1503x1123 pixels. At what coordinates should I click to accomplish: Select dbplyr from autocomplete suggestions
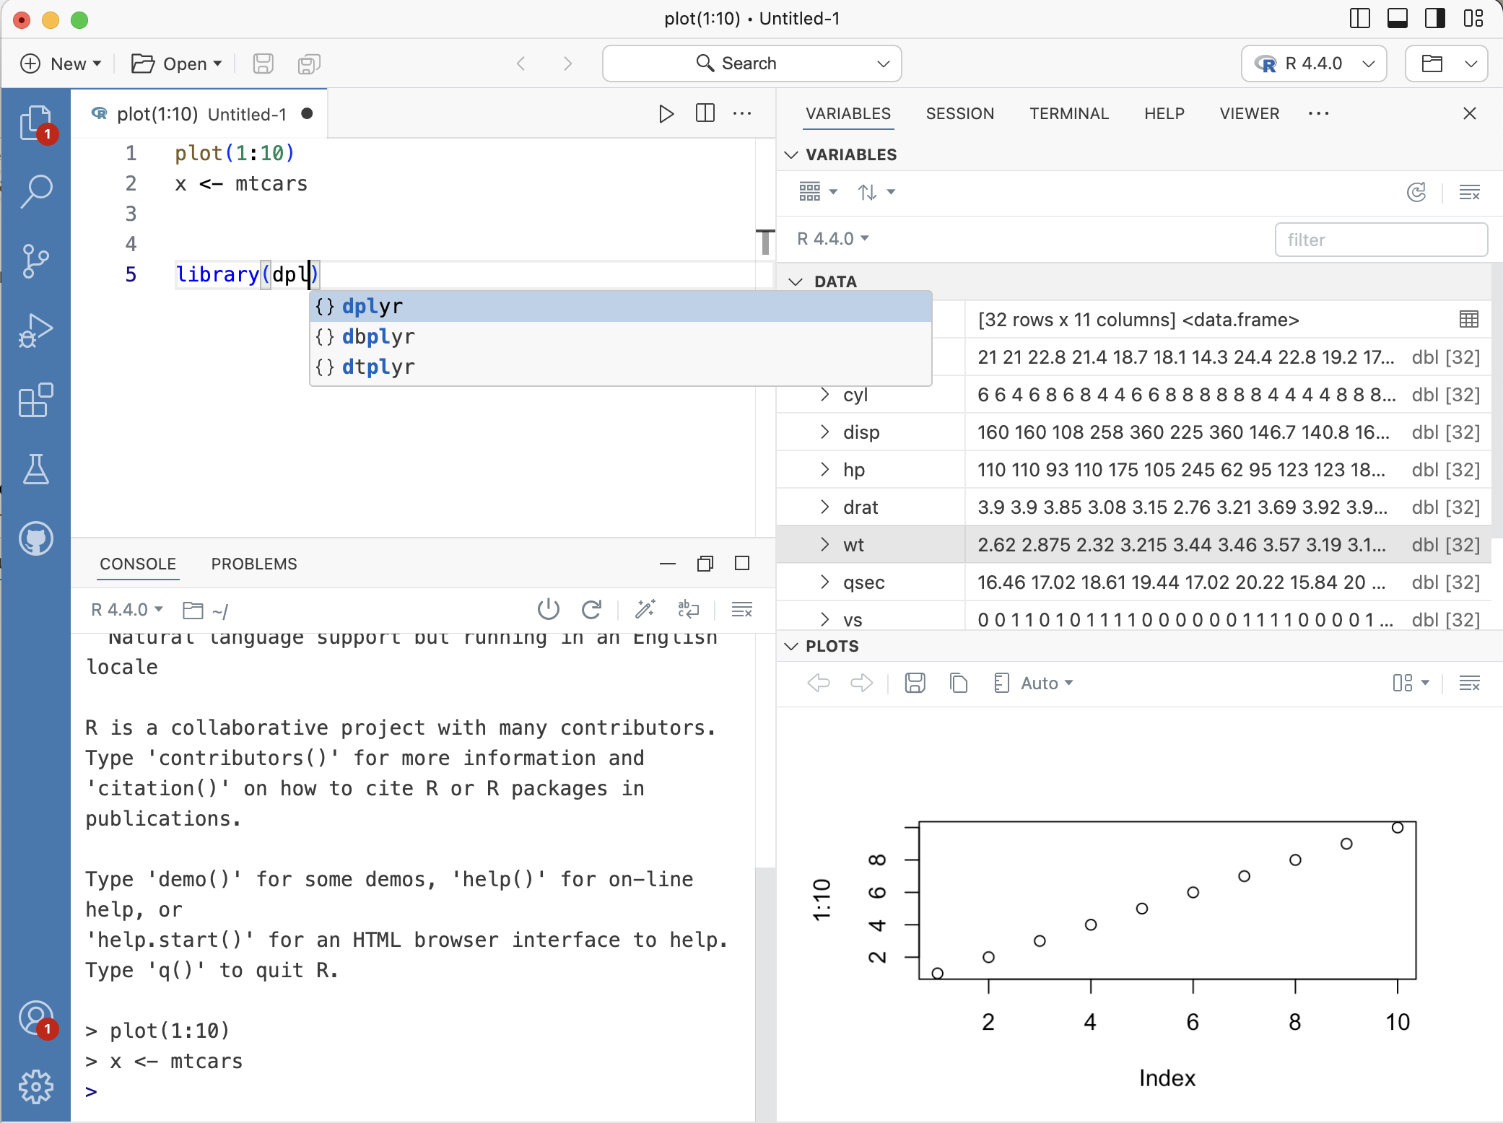coord(378,337)
